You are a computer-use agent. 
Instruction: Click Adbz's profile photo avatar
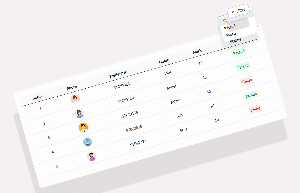click(75, 99)
